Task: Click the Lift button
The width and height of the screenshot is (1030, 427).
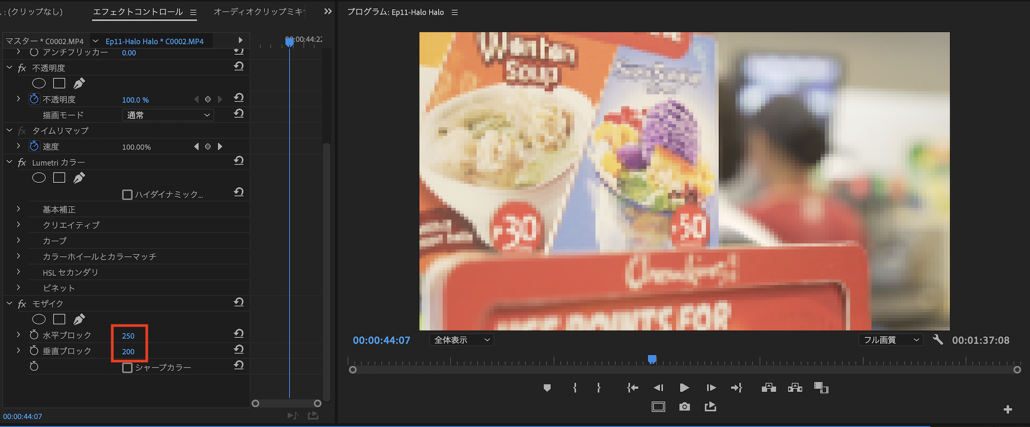Action: point(769,388)
